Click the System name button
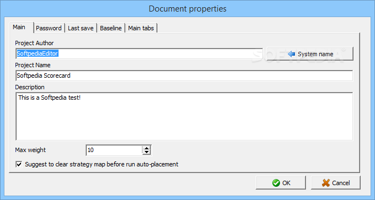 click(x=310, y=54)
